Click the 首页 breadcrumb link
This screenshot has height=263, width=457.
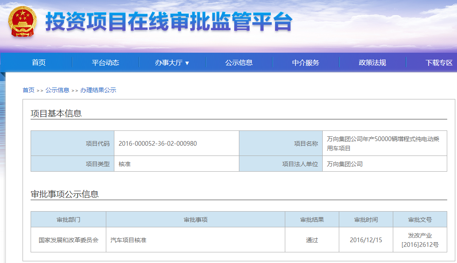(29, 90)
